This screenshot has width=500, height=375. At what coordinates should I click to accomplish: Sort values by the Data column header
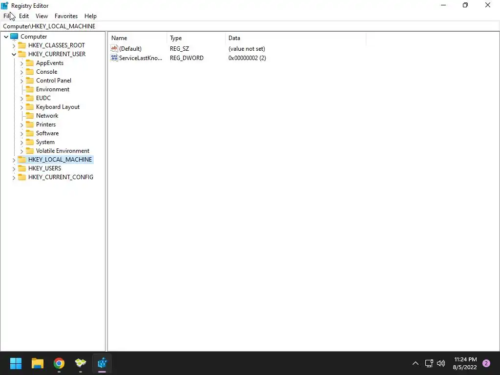click(295, 38)
